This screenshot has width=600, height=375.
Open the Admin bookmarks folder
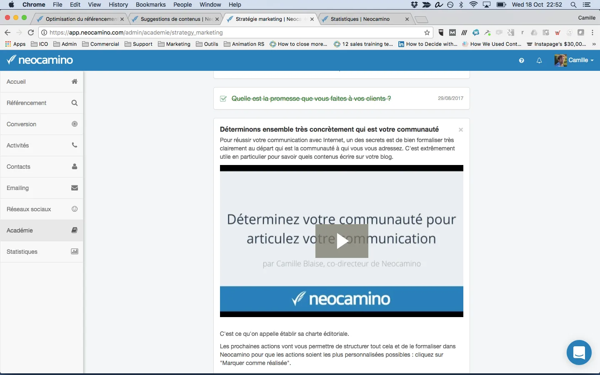coord(65,44)
